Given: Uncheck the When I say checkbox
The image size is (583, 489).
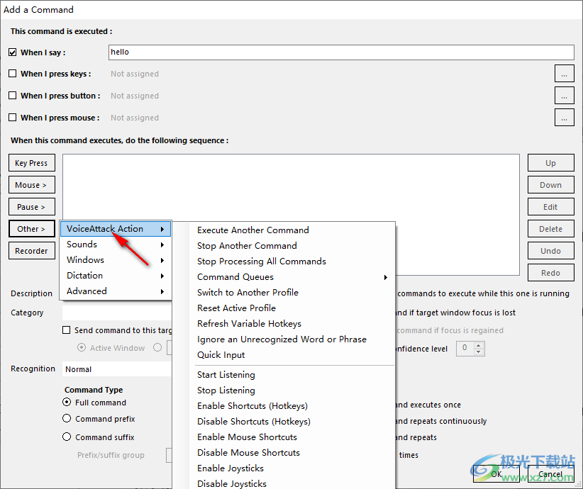Looking at the screenshot, I should pyautogui.click(x=13, y=52).
